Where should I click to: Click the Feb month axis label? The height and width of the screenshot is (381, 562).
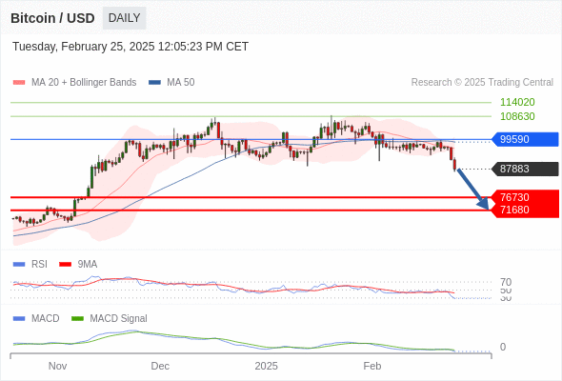(x=372, y=366)
